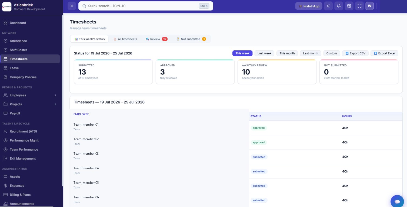
Task: Open Company Policies in the sidebar
Action: 30,77
